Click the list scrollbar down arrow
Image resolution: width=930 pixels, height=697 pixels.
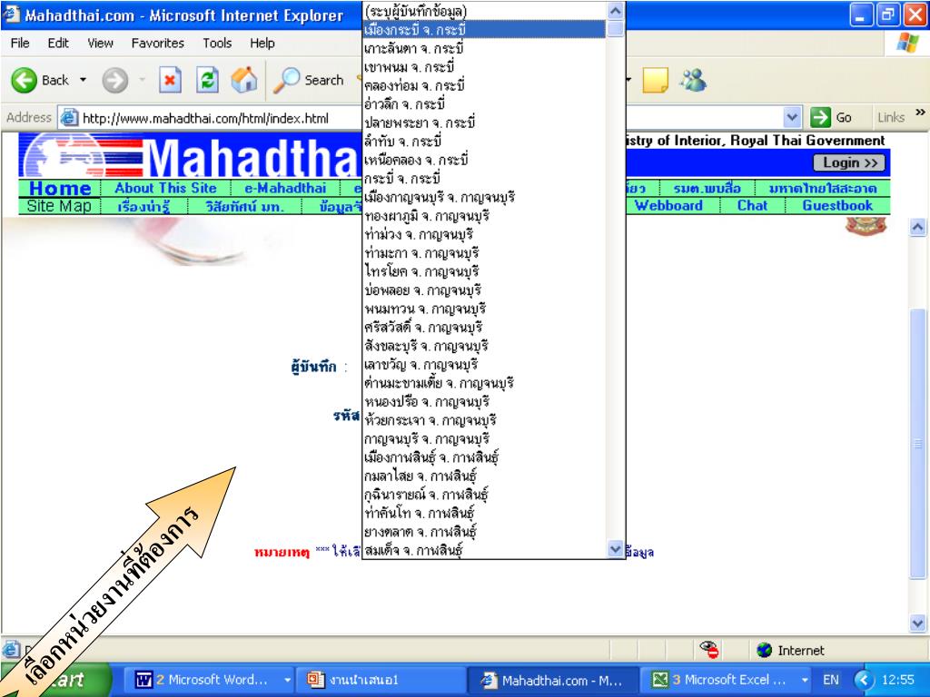coord(616,549)
